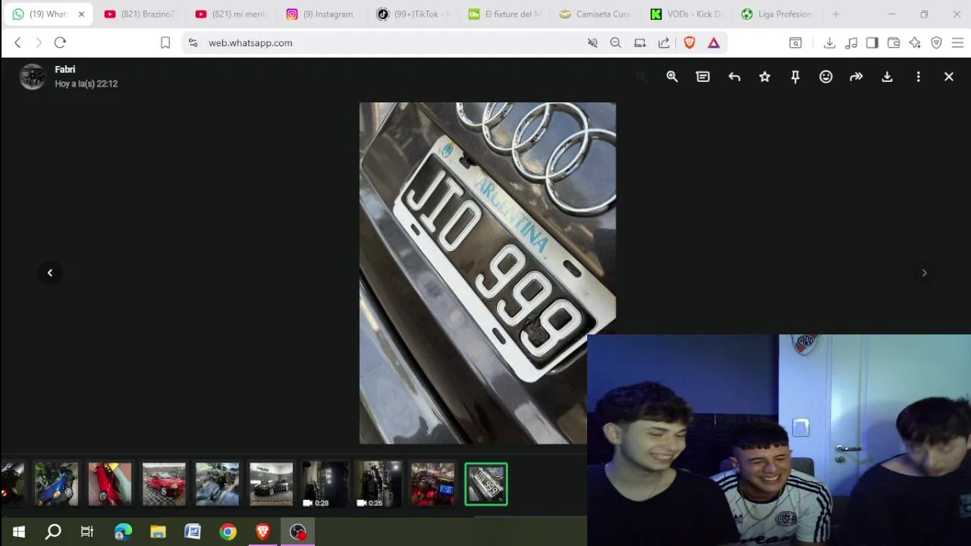View site information next to the address
Image resolution: width=971 pixels, height=546 pixels.
[193, 43]
